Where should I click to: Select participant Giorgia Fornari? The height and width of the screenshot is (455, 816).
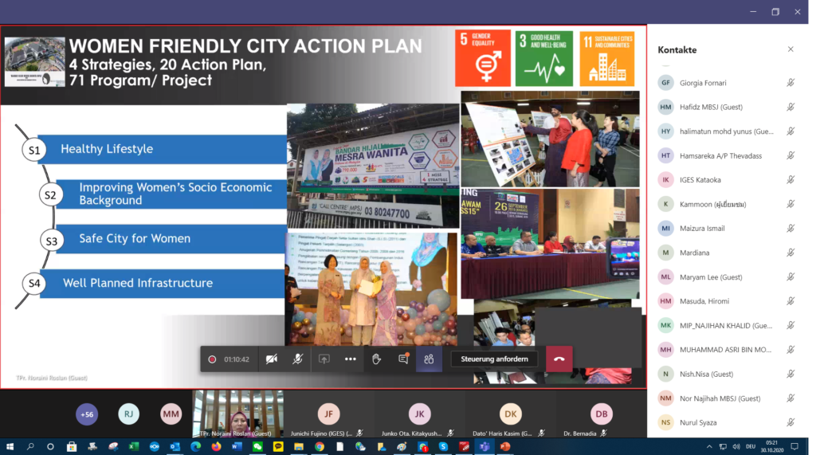[703, 83]
